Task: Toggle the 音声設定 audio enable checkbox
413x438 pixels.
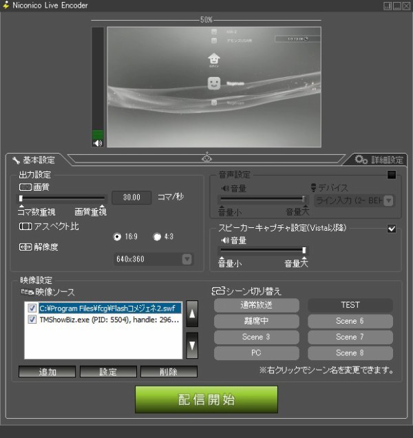Action: coord(392,175)
